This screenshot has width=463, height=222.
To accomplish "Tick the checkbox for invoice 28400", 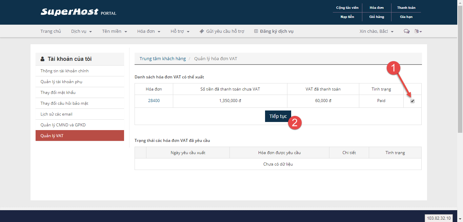I will tap(412, 101).
